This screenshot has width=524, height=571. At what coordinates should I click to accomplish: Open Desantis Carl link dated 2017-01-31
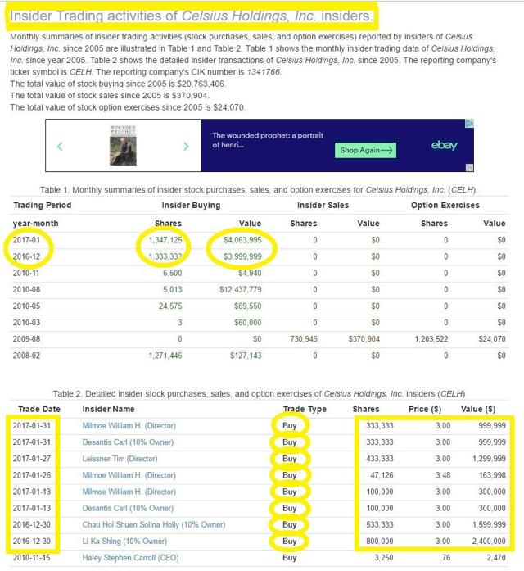pyautogui.click(x=128, y=442)
